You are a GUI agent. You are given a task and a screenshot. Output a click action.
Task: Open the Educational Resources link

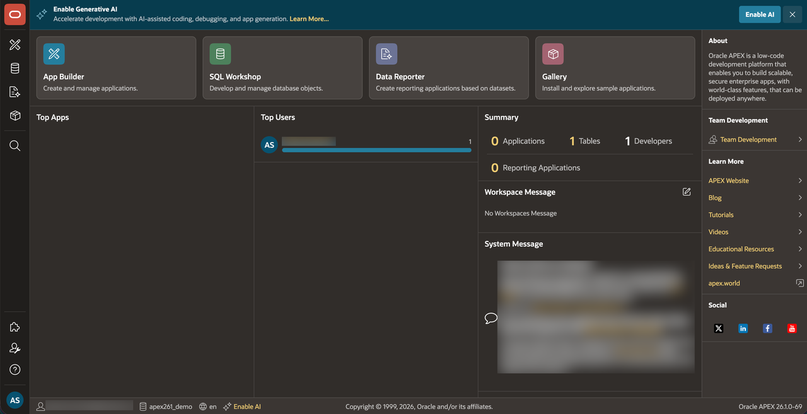(741, 248)
